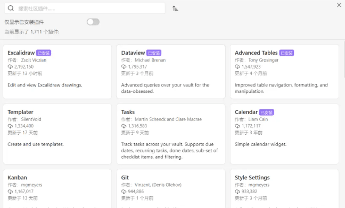This screenshot has width=345, height=208.
Task: Click author name Michael Brenan
Action: pos(150,60)
